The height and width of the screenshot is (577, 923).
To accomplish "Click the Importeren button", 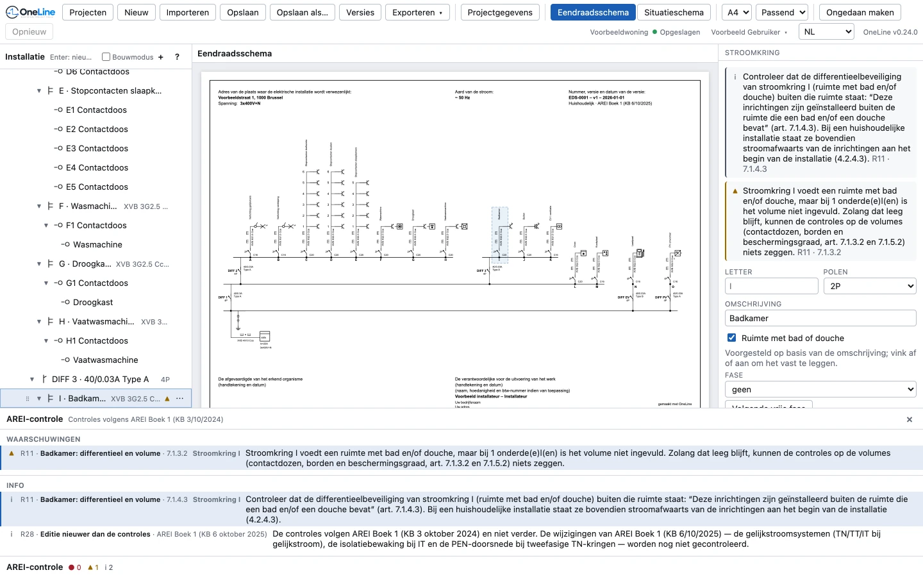I will click(x=188, y=12).
